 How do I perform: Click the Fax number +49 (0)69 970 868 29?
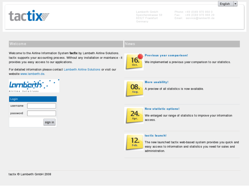click(x=200, y=15)
